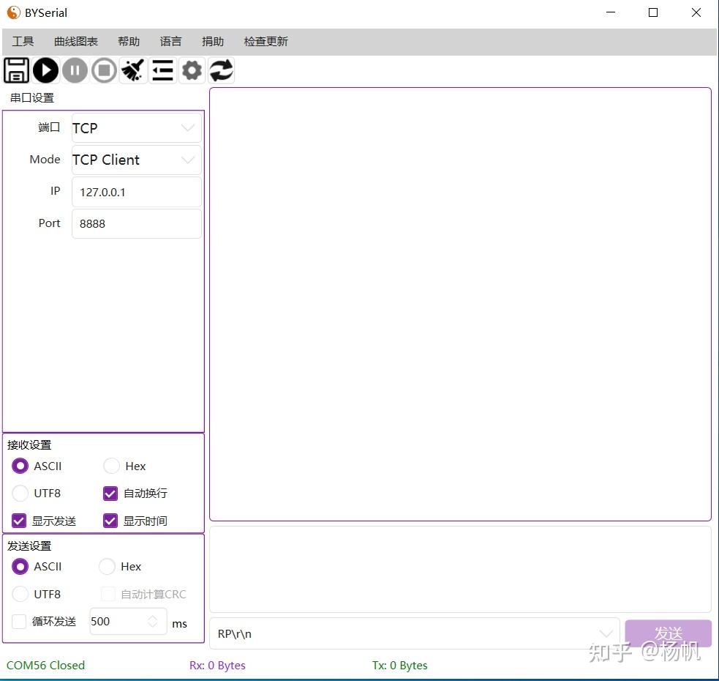Viewport: 719px width, 681px height.
Task: Enable the 循环发送 checkbox
Action: 19,621
